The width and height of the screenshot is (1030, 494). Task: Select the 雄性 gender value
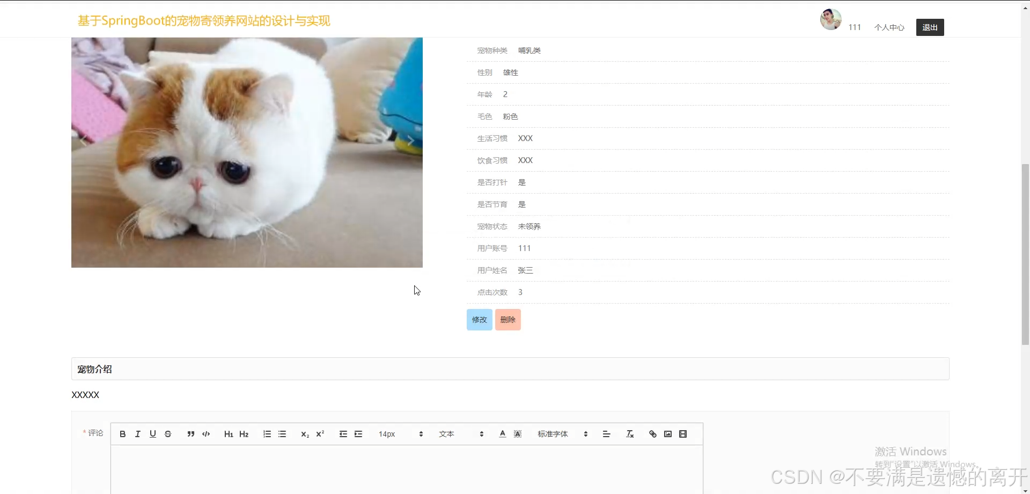coord(511,72)
